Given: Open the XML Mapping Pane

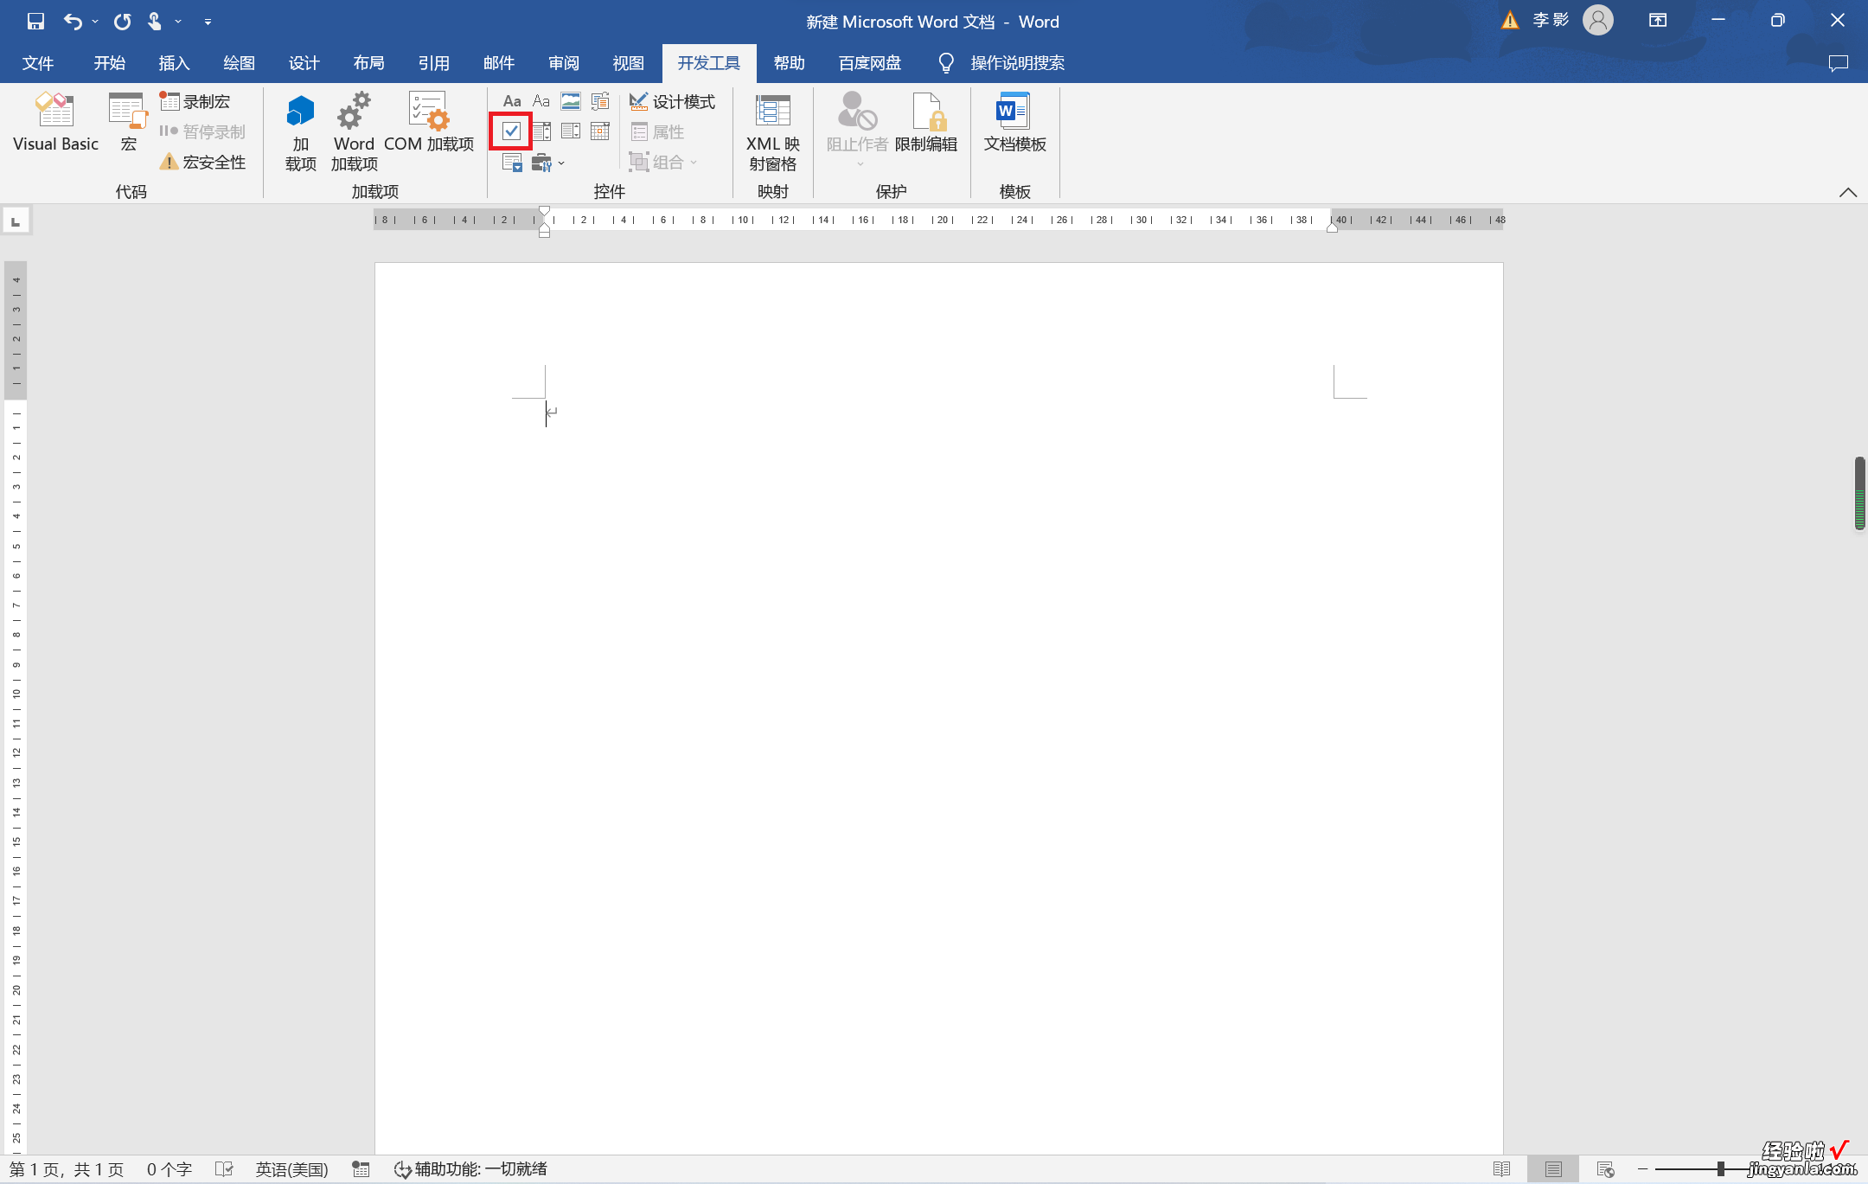Looking at the screenshot, I should [x=773, y=132].
